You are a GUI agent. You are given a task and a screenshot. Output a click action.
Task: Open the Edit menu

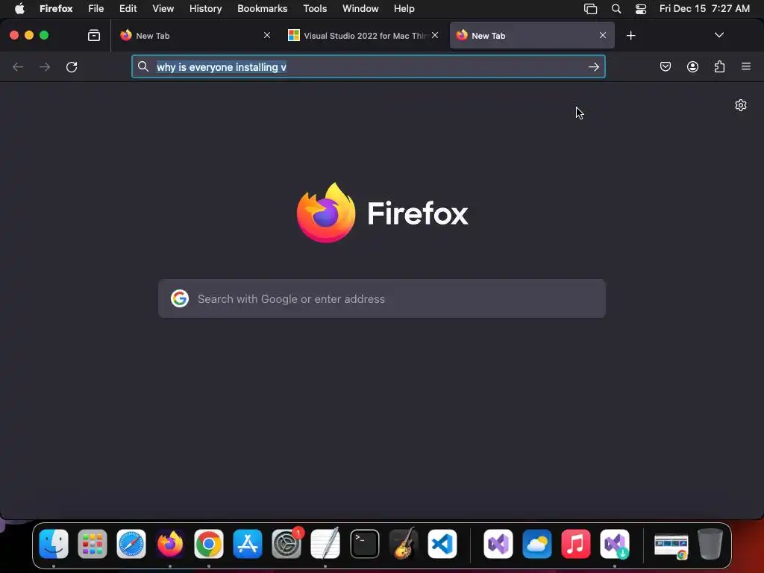128,8
